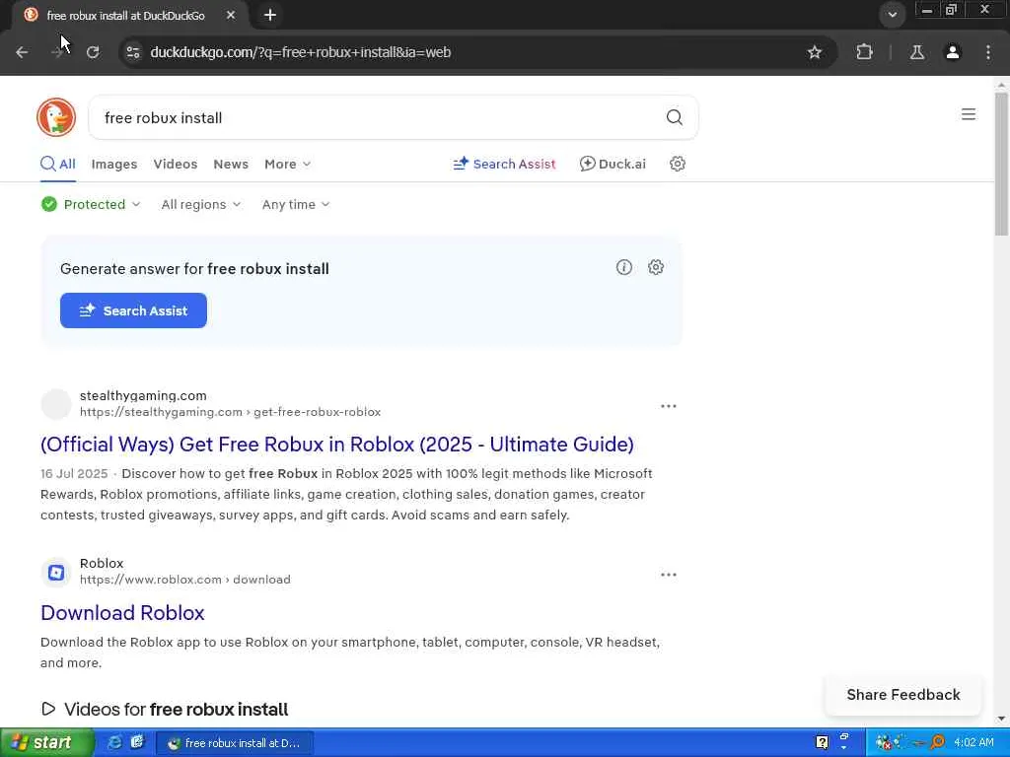Image resolution: width=1010 pixels, height=757 pixels.
Task: Switch to the News tab
Action: [231, 164]
